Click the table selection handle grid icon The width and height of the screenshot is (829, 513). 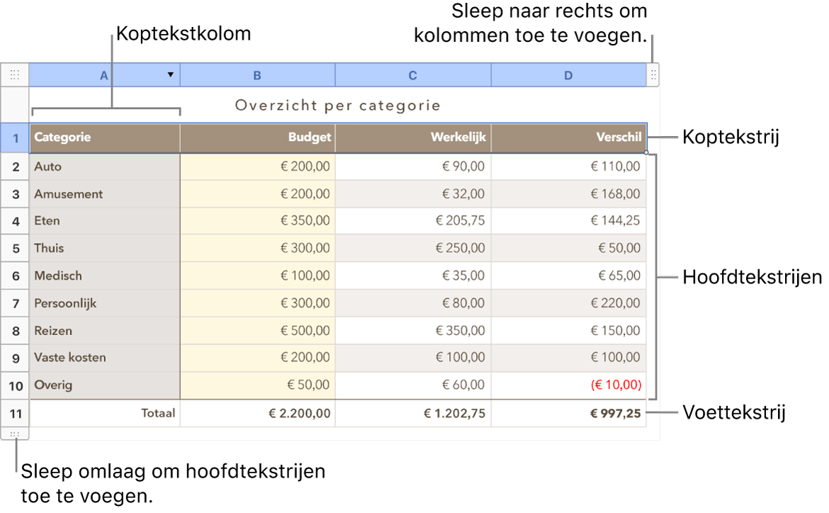(15, 74)
